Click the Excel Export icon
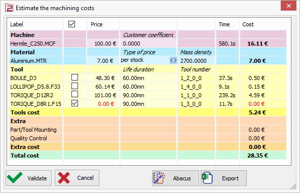 click(x=207, y=178)
